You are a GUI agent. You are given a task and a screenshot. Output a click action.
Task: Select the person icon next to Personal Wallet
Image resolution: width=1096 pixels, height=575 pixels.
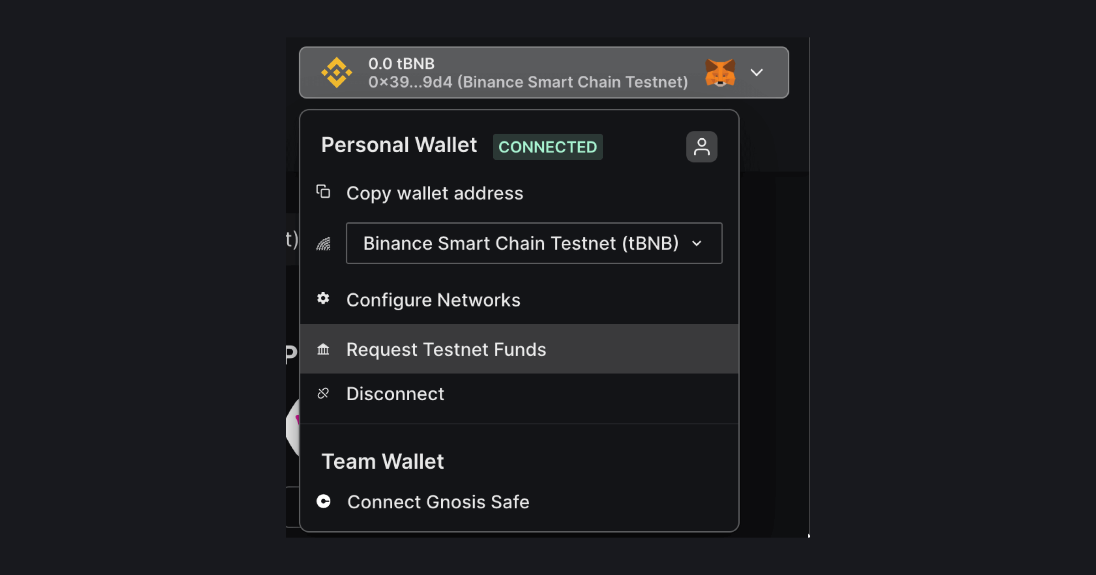coord(702,146)
